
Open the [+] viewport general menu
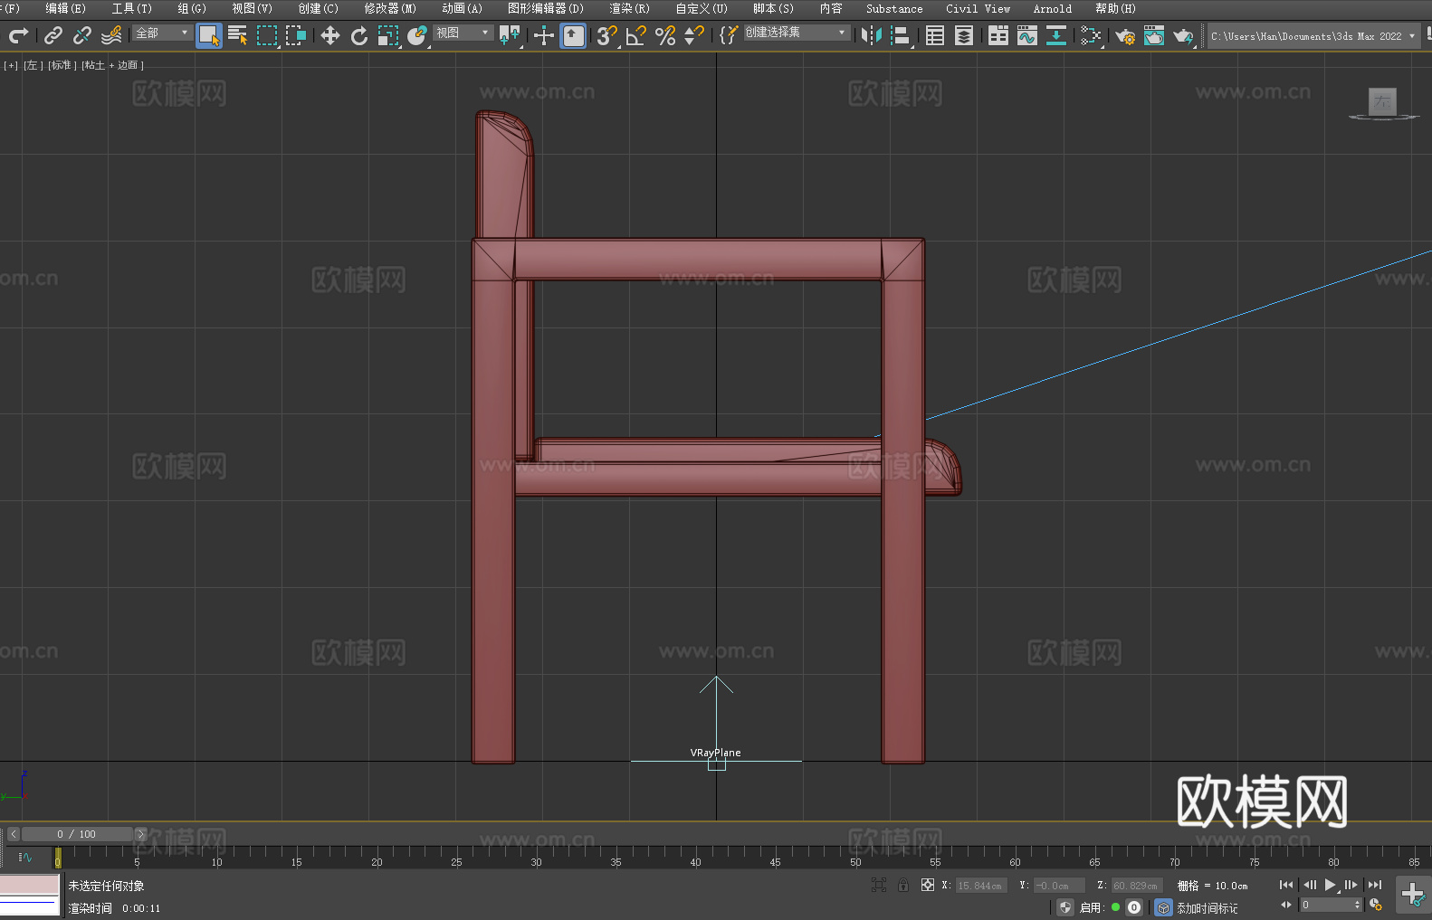[x=11, y=65]
